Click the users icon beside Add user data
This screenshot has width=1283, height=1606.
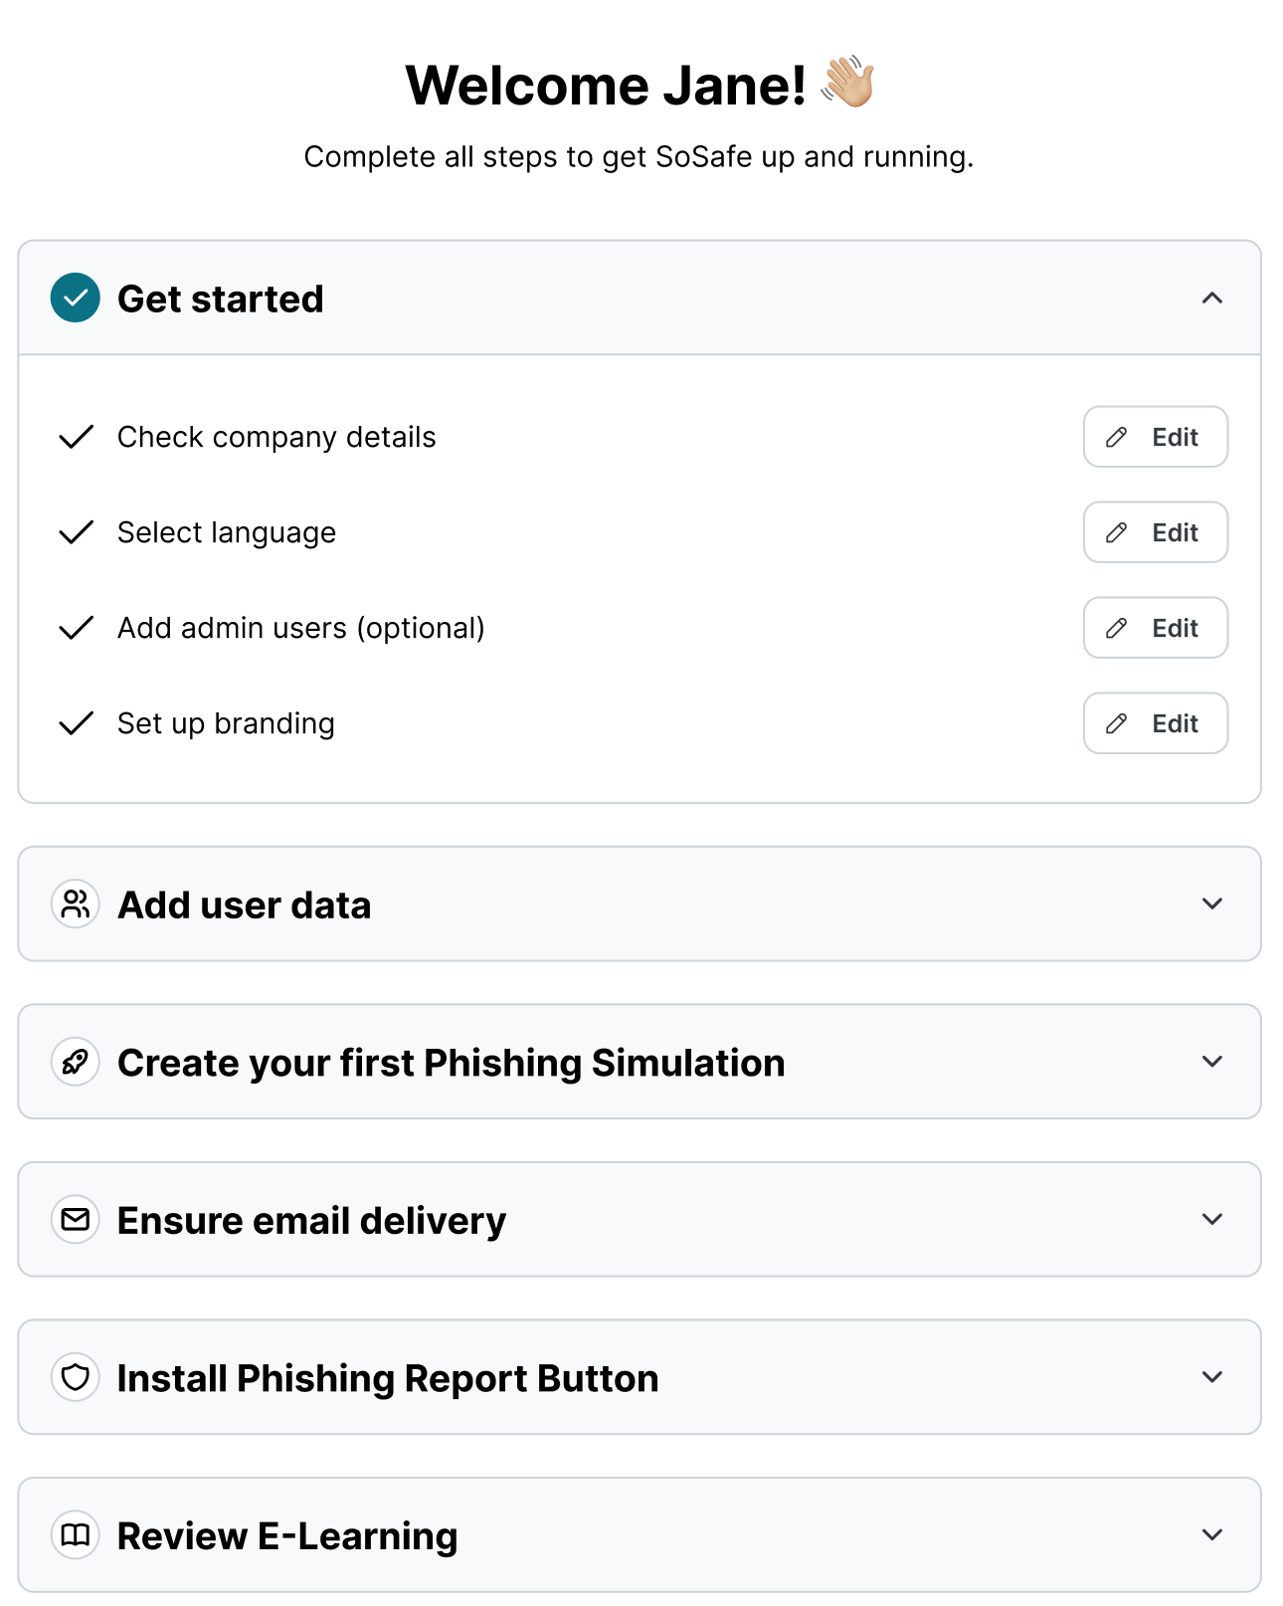(x=76, y=904)
